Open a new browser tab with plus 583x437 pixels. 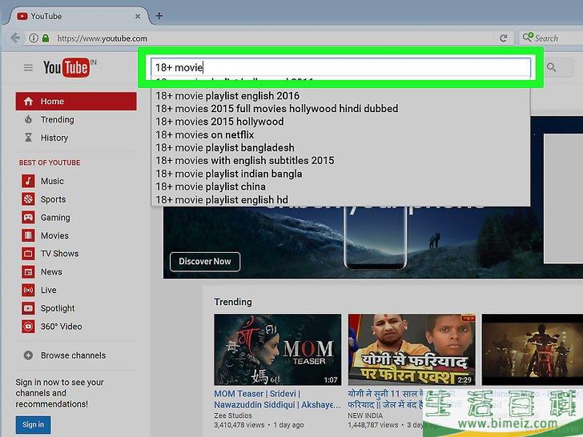pyautogui.click(x=159, y=16)
